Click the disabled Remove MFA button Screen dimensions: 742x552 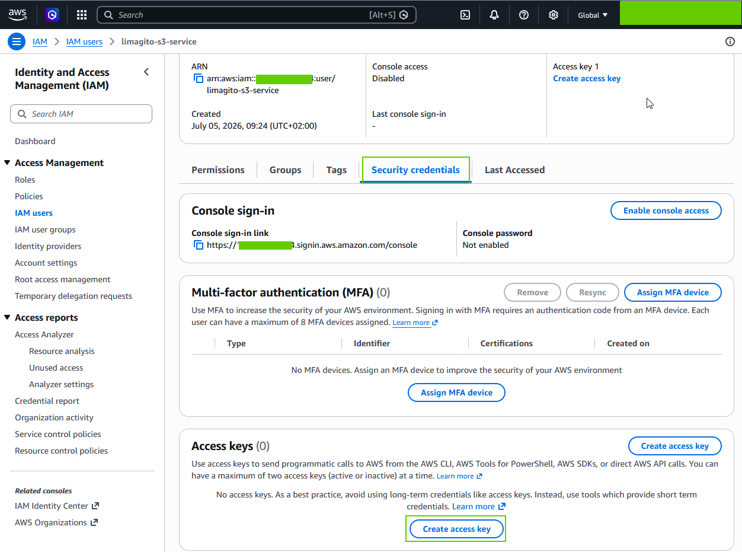click(532, 292)
